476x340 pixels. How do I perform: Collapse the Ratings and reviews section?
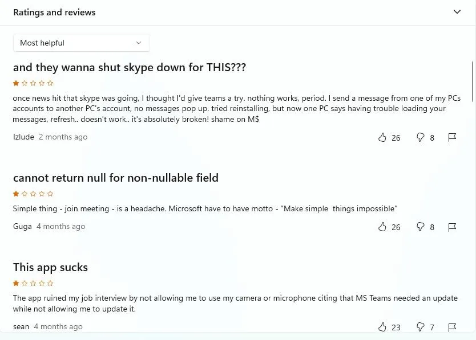tap(457, 11)
